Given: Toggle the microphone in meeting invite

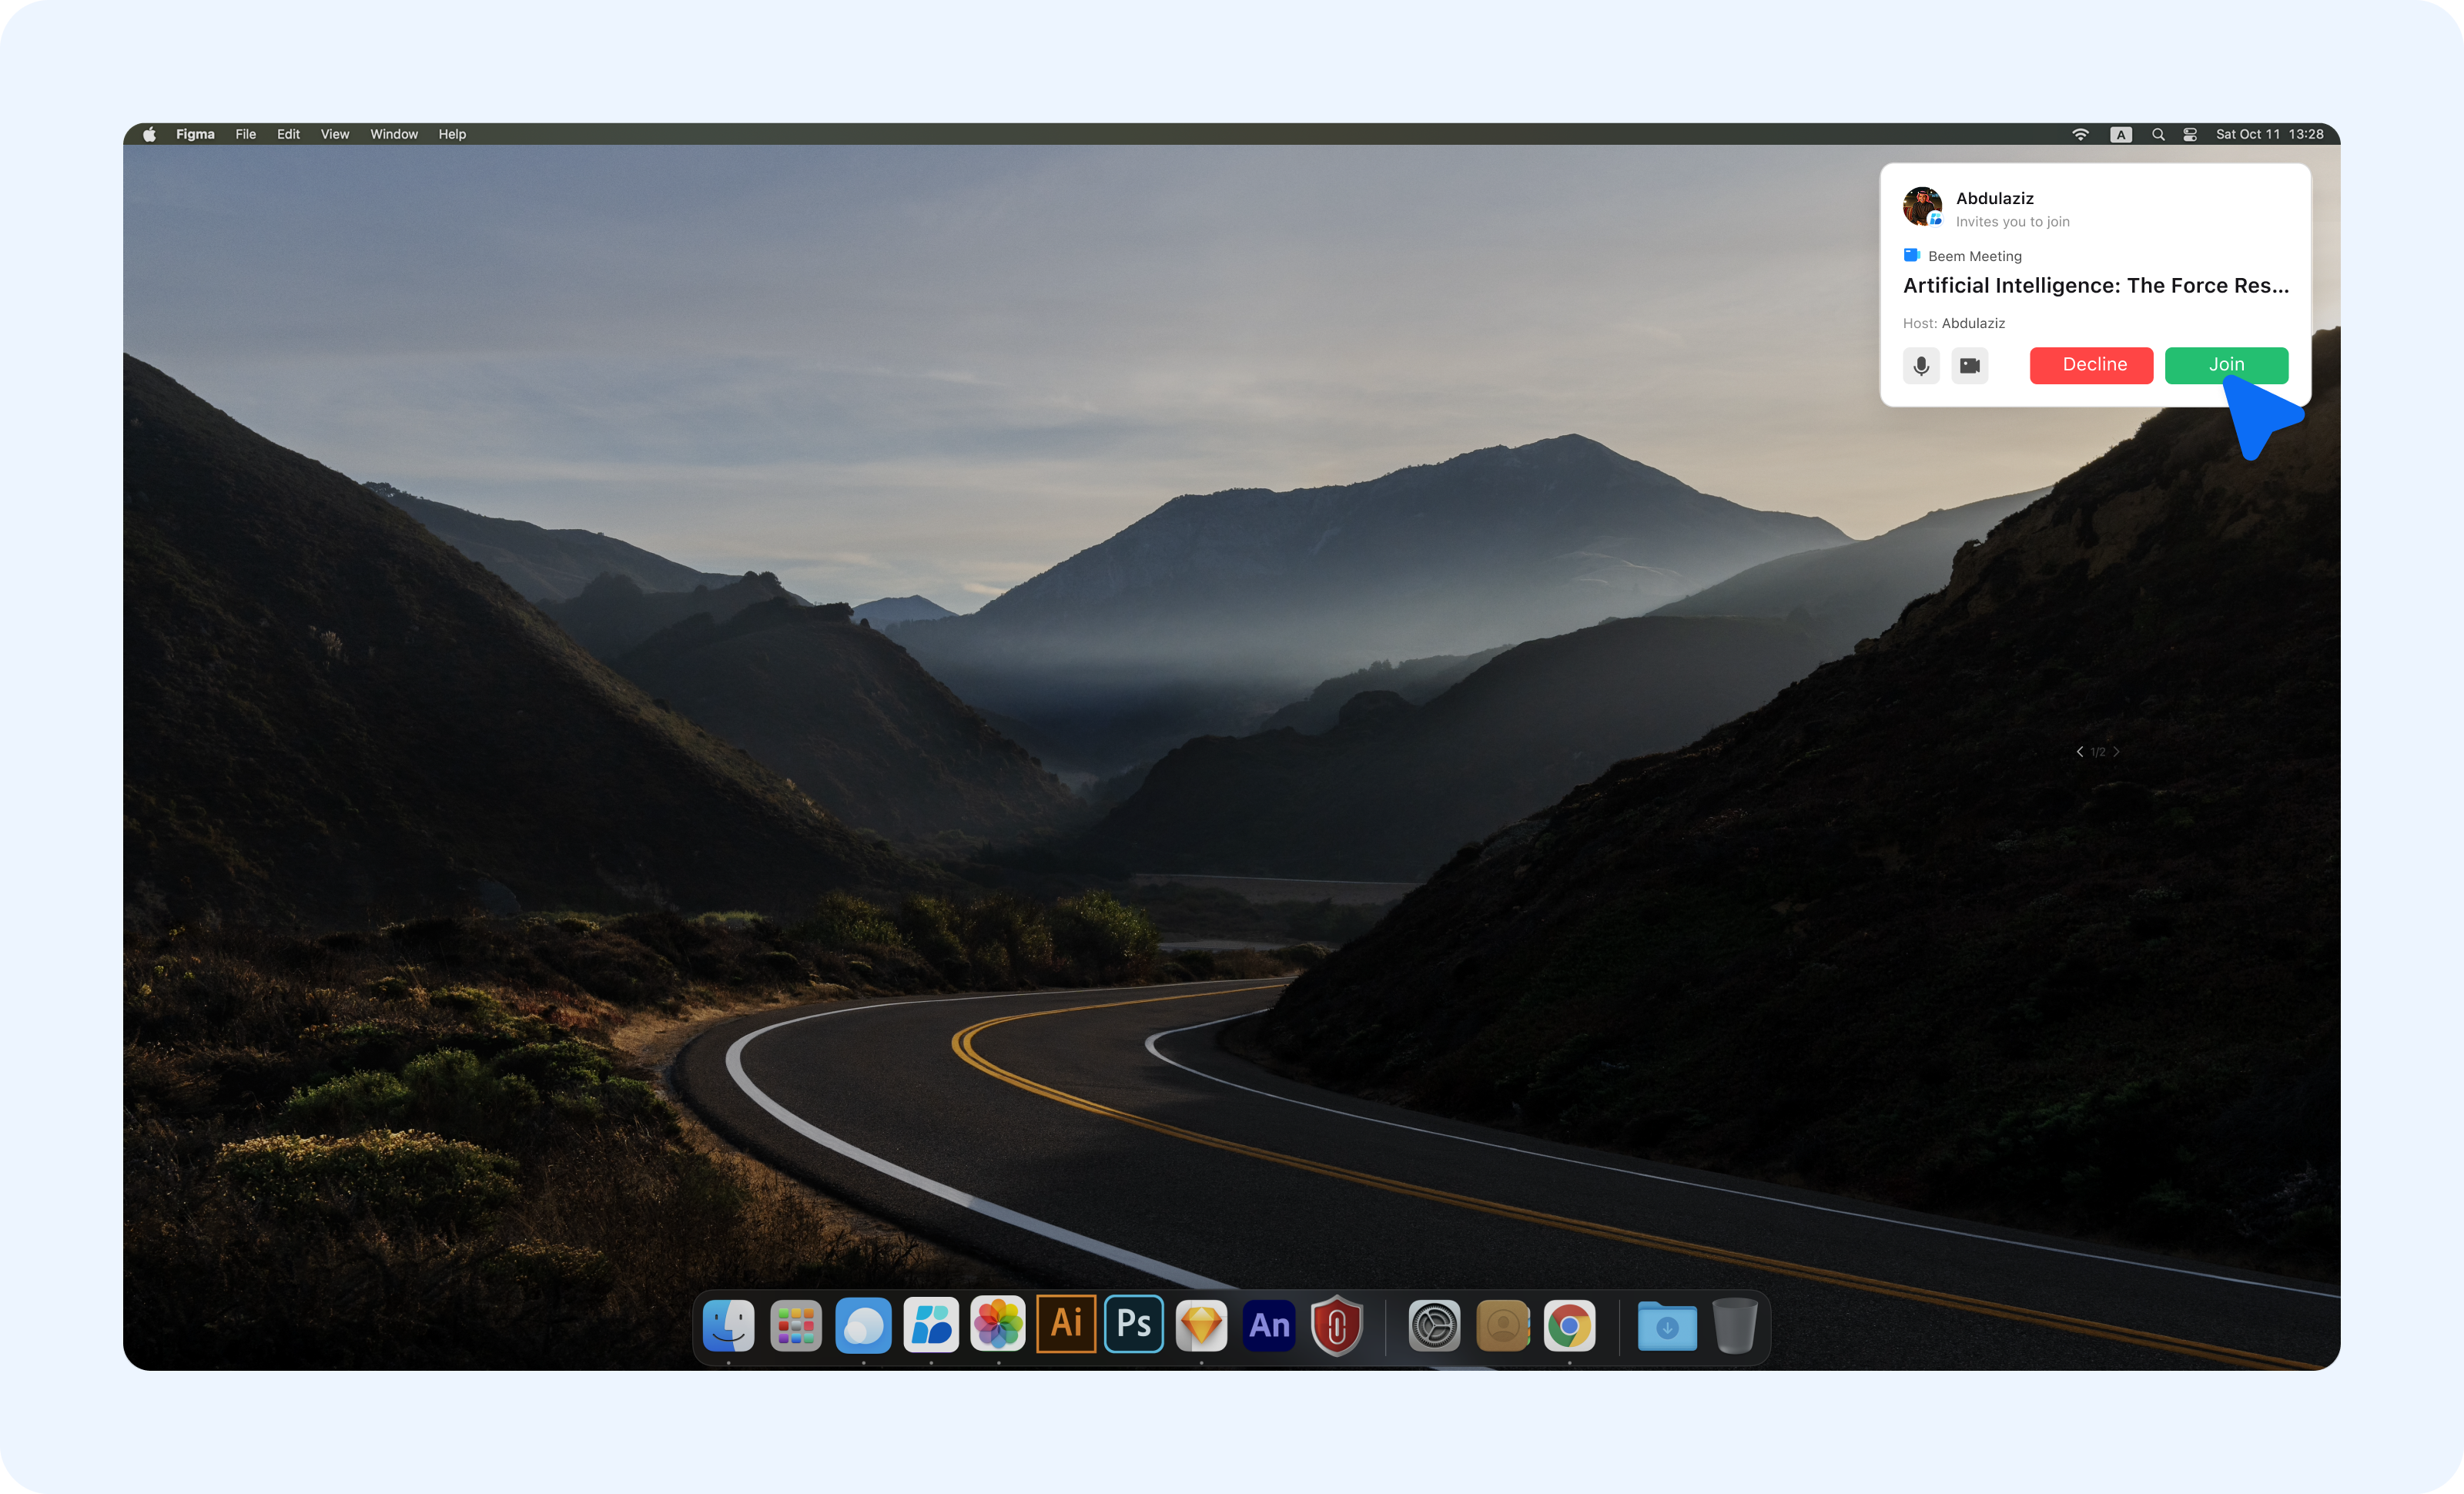Looking at the screenshot, I should click(x=1920, y=365).
